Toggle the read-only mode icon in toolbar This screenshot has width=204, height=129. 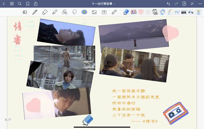[x=25, y=12]
